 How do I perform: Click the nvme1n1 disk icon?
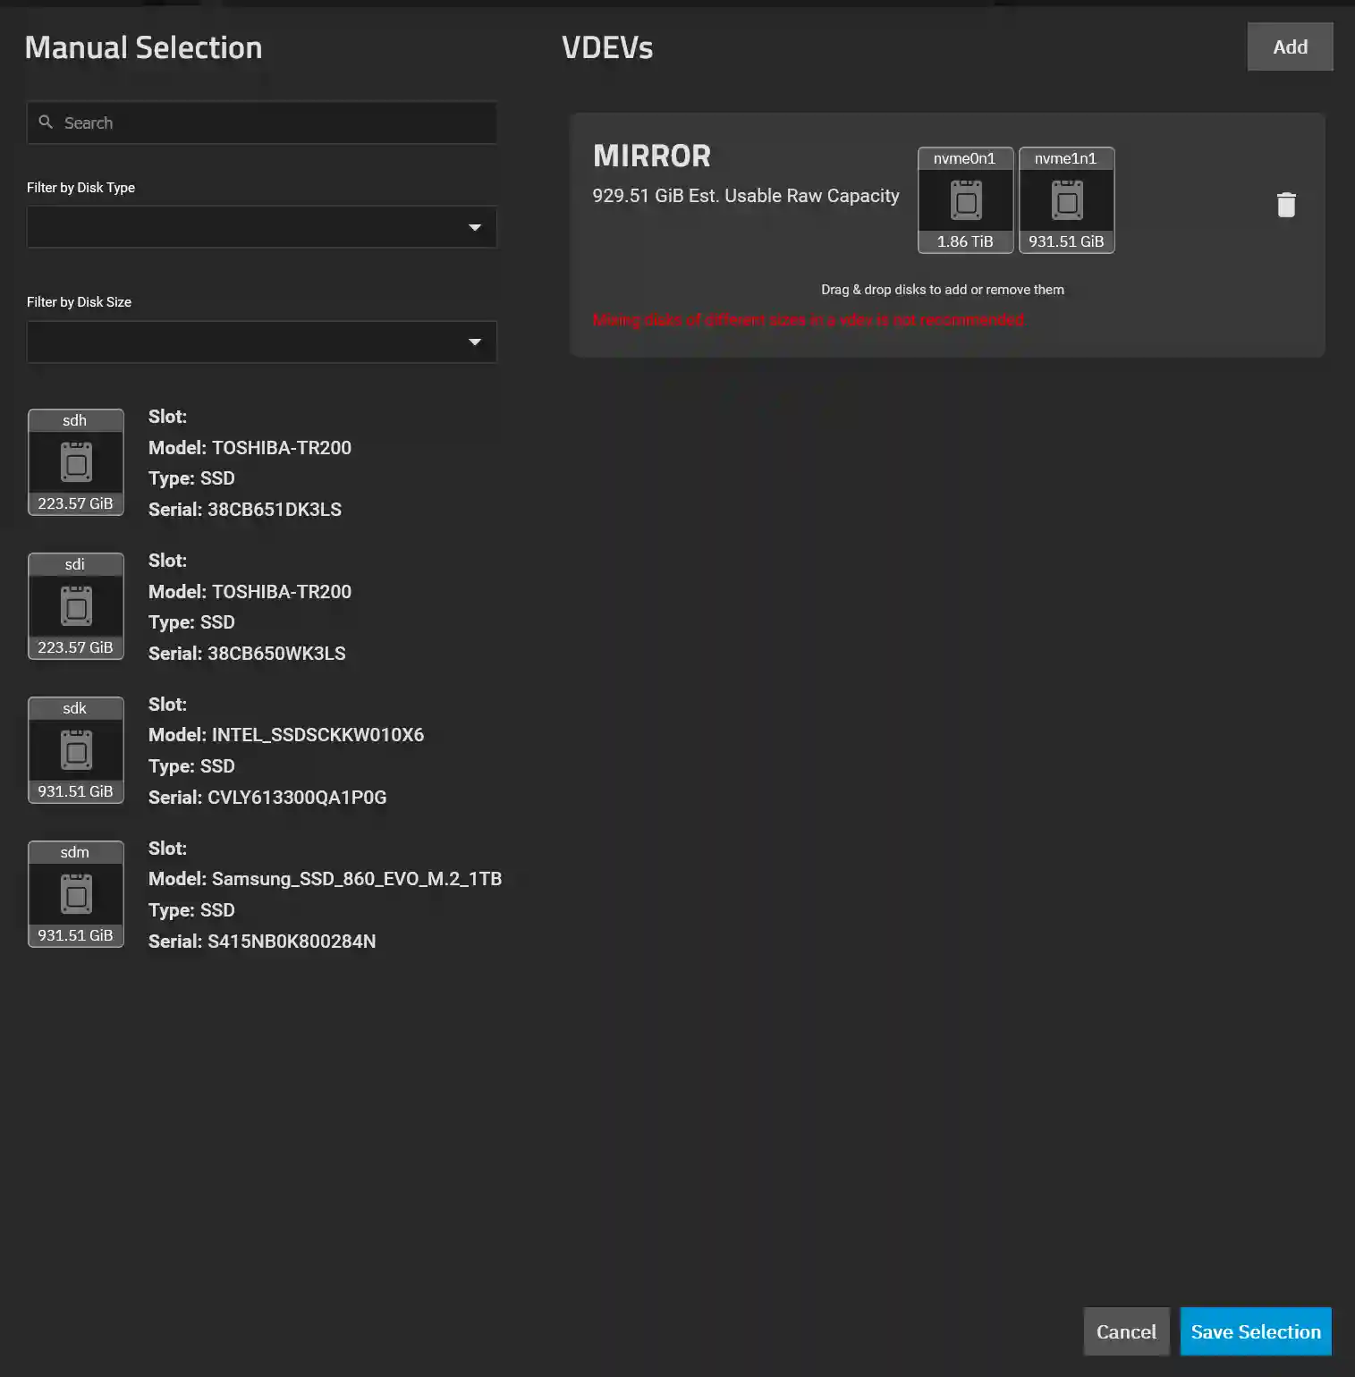point(1066,199)
